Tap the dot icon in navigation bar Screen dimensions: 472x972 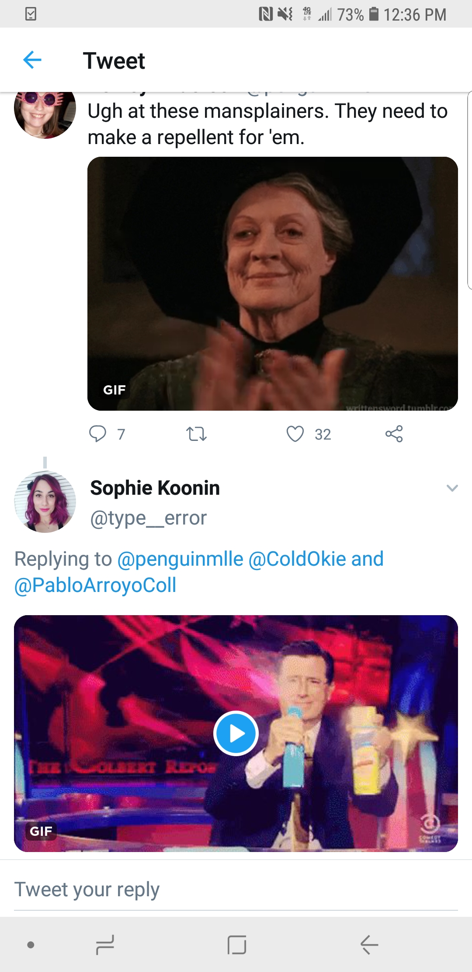click(x=31, y=945)
